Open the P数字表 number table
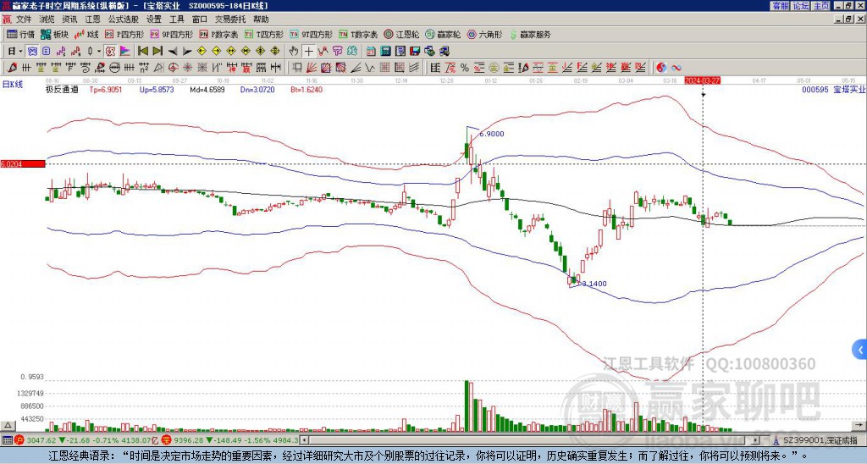 (218, 34)
